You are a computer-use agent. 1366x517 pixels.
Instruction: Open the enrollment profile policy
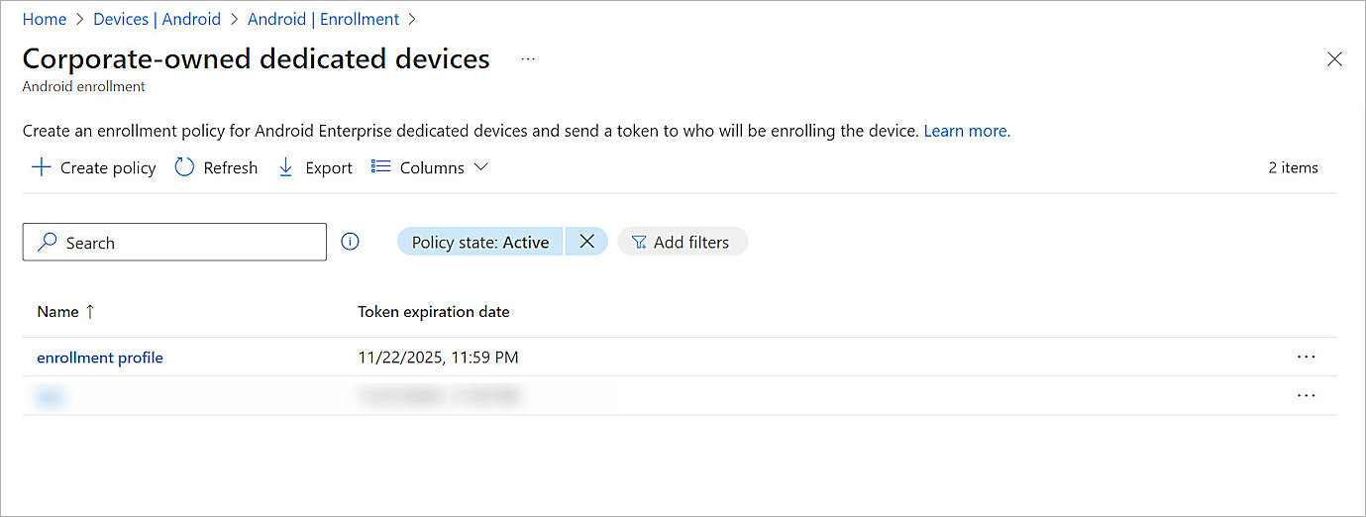tap(100, 358)
